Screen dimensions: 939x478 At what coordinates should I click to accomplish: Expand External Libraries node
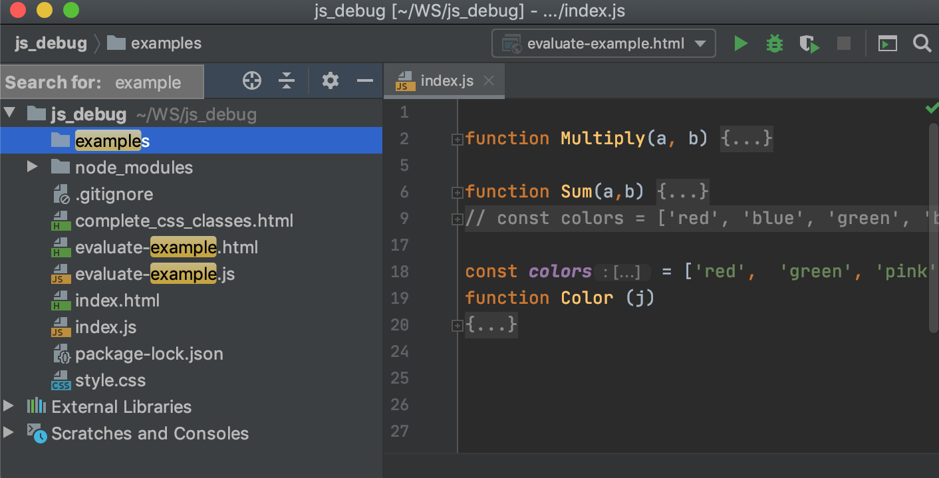(8, 406)
